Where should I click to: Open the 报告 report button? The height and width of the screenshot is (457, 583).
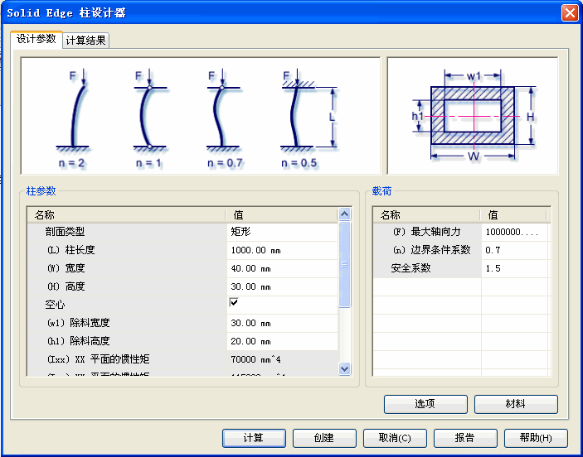point(465,438)
